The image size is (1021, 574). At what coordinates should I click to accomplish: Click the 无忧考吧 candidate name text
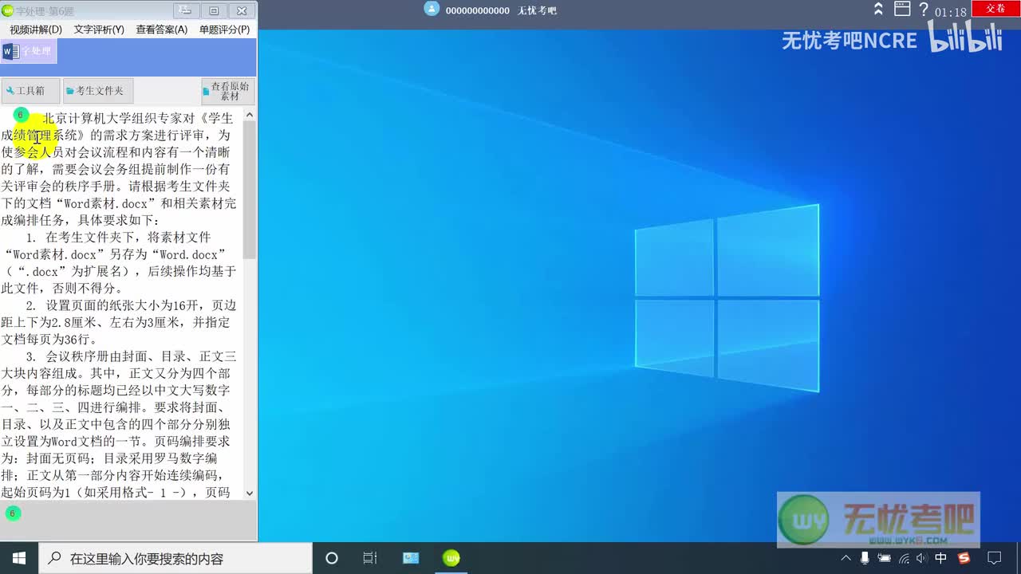(x=537, y=10)
